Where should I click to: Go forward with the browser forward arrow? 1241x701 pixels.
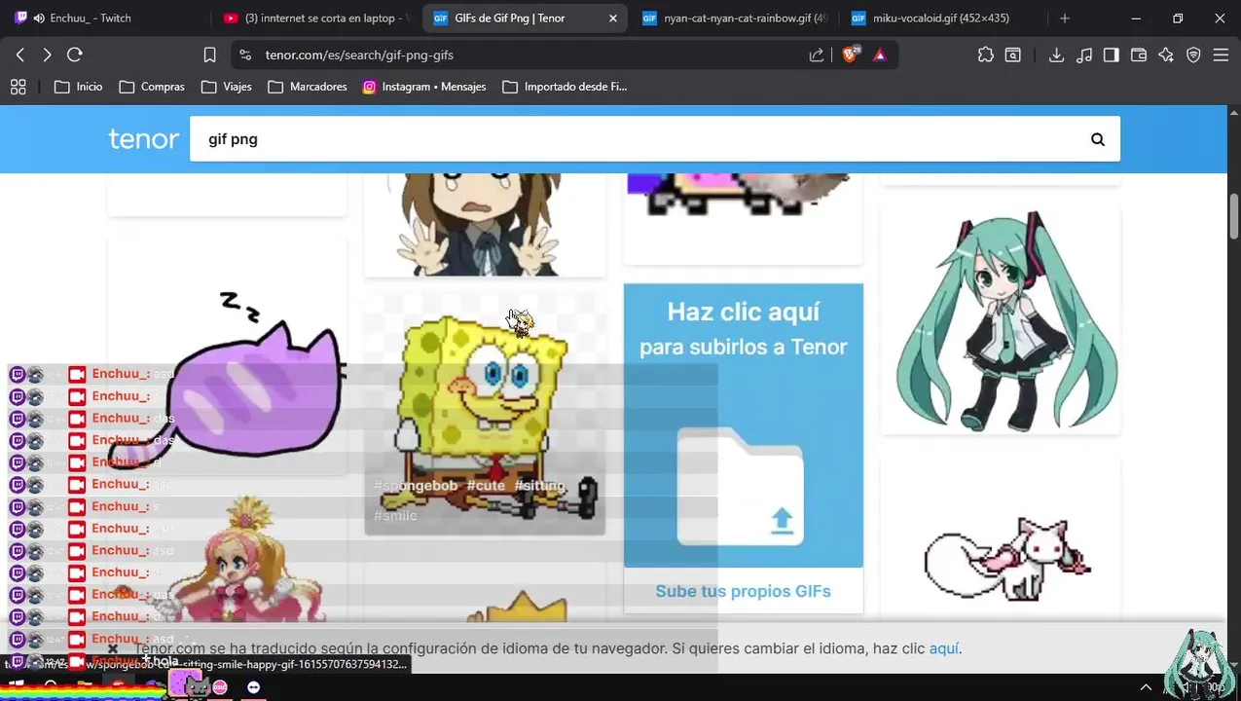click(x=47, y=55)
